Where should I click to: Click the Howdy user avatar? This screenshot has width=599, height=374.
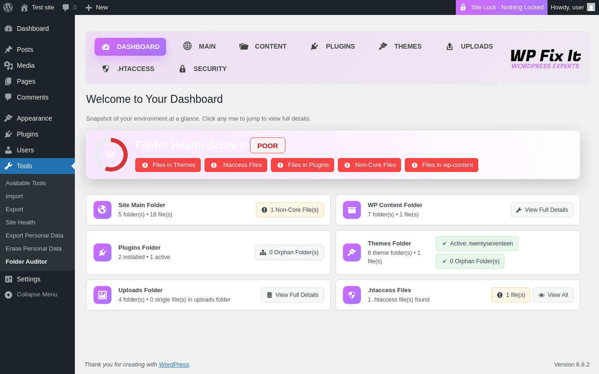click(591, 7)
